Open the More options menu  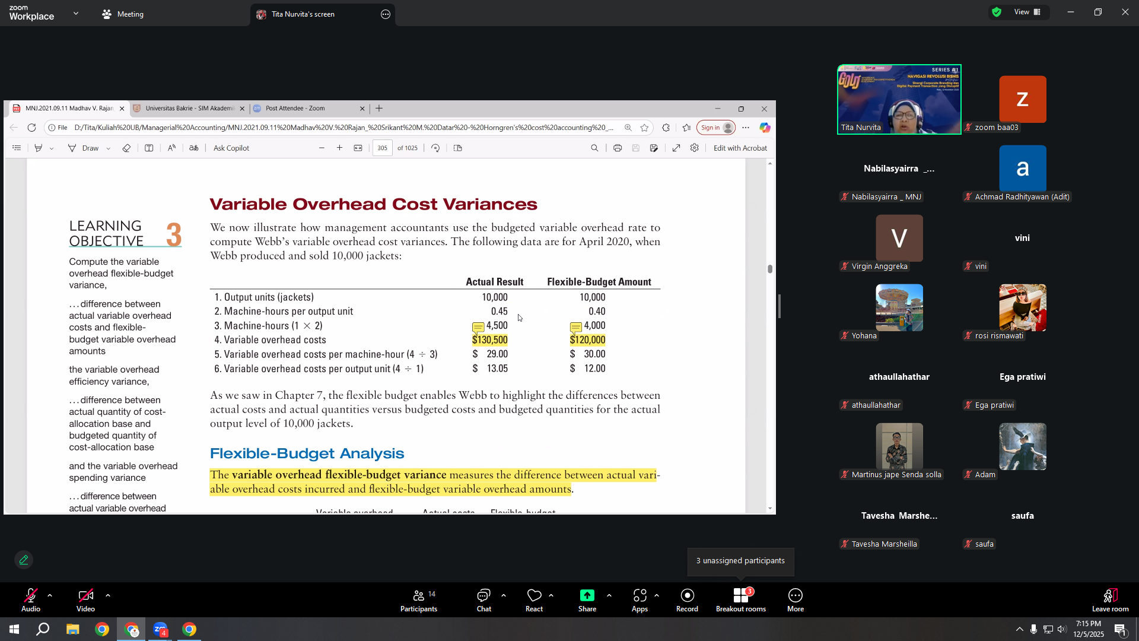(796, 599)
